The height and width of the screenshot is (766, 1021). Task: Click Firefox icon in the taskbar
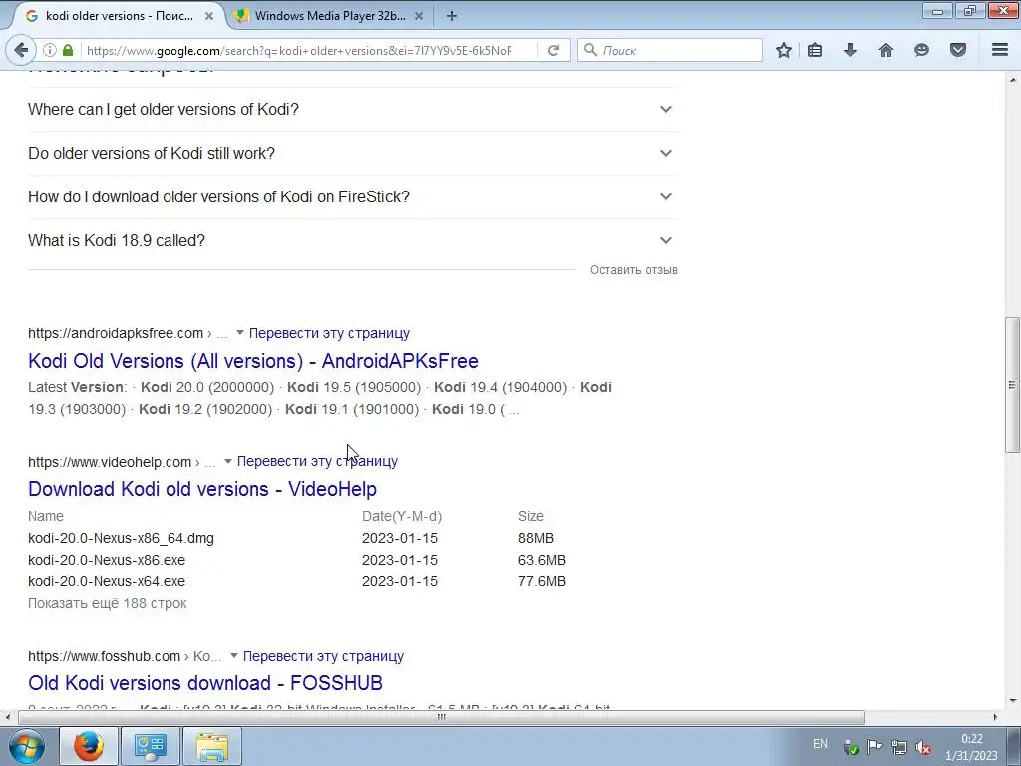pyautogui.click(x=89, y=746)
